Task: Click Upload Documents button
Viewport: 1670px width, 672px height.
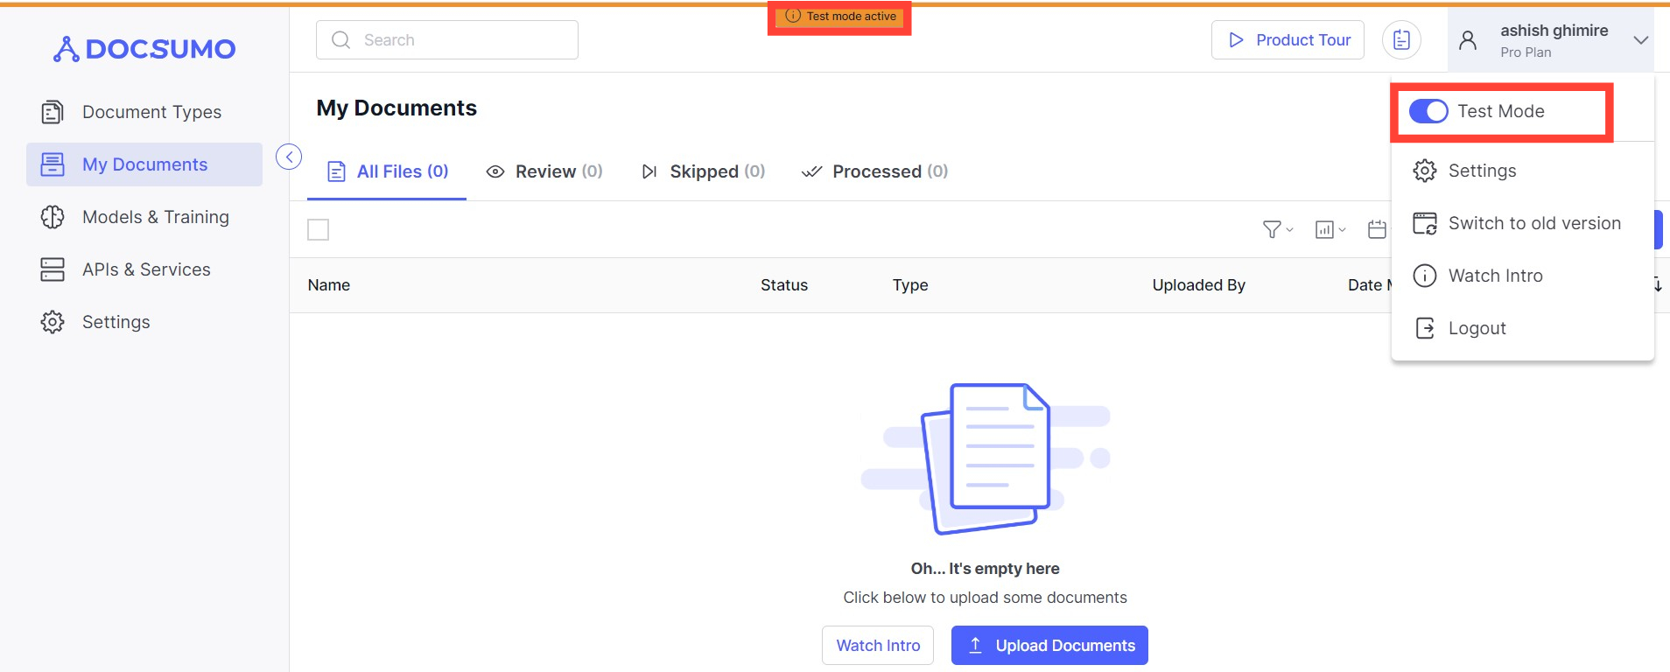Action: [1049, 646]
